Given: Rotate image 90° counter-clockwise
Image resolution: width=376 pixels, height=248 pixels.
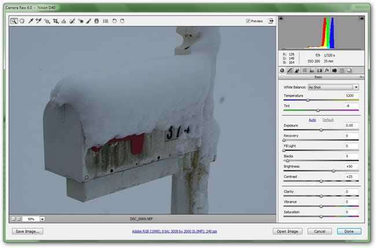Looking at the screenshot, I should pyautogui.click(x=114, y=21).
